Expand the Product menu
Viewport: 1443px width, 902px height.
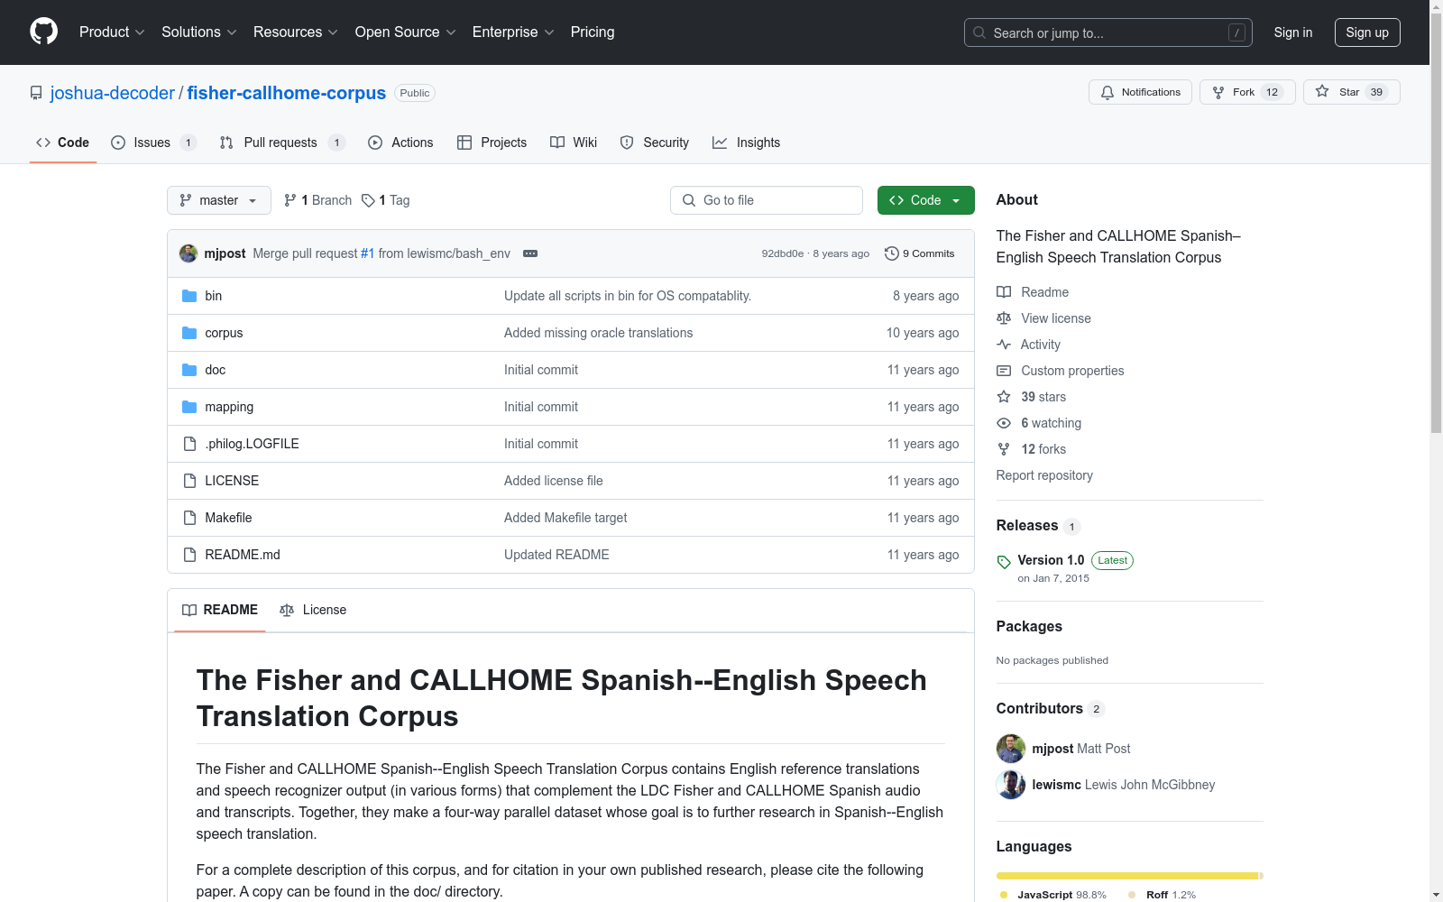click(x=112, y=32)
